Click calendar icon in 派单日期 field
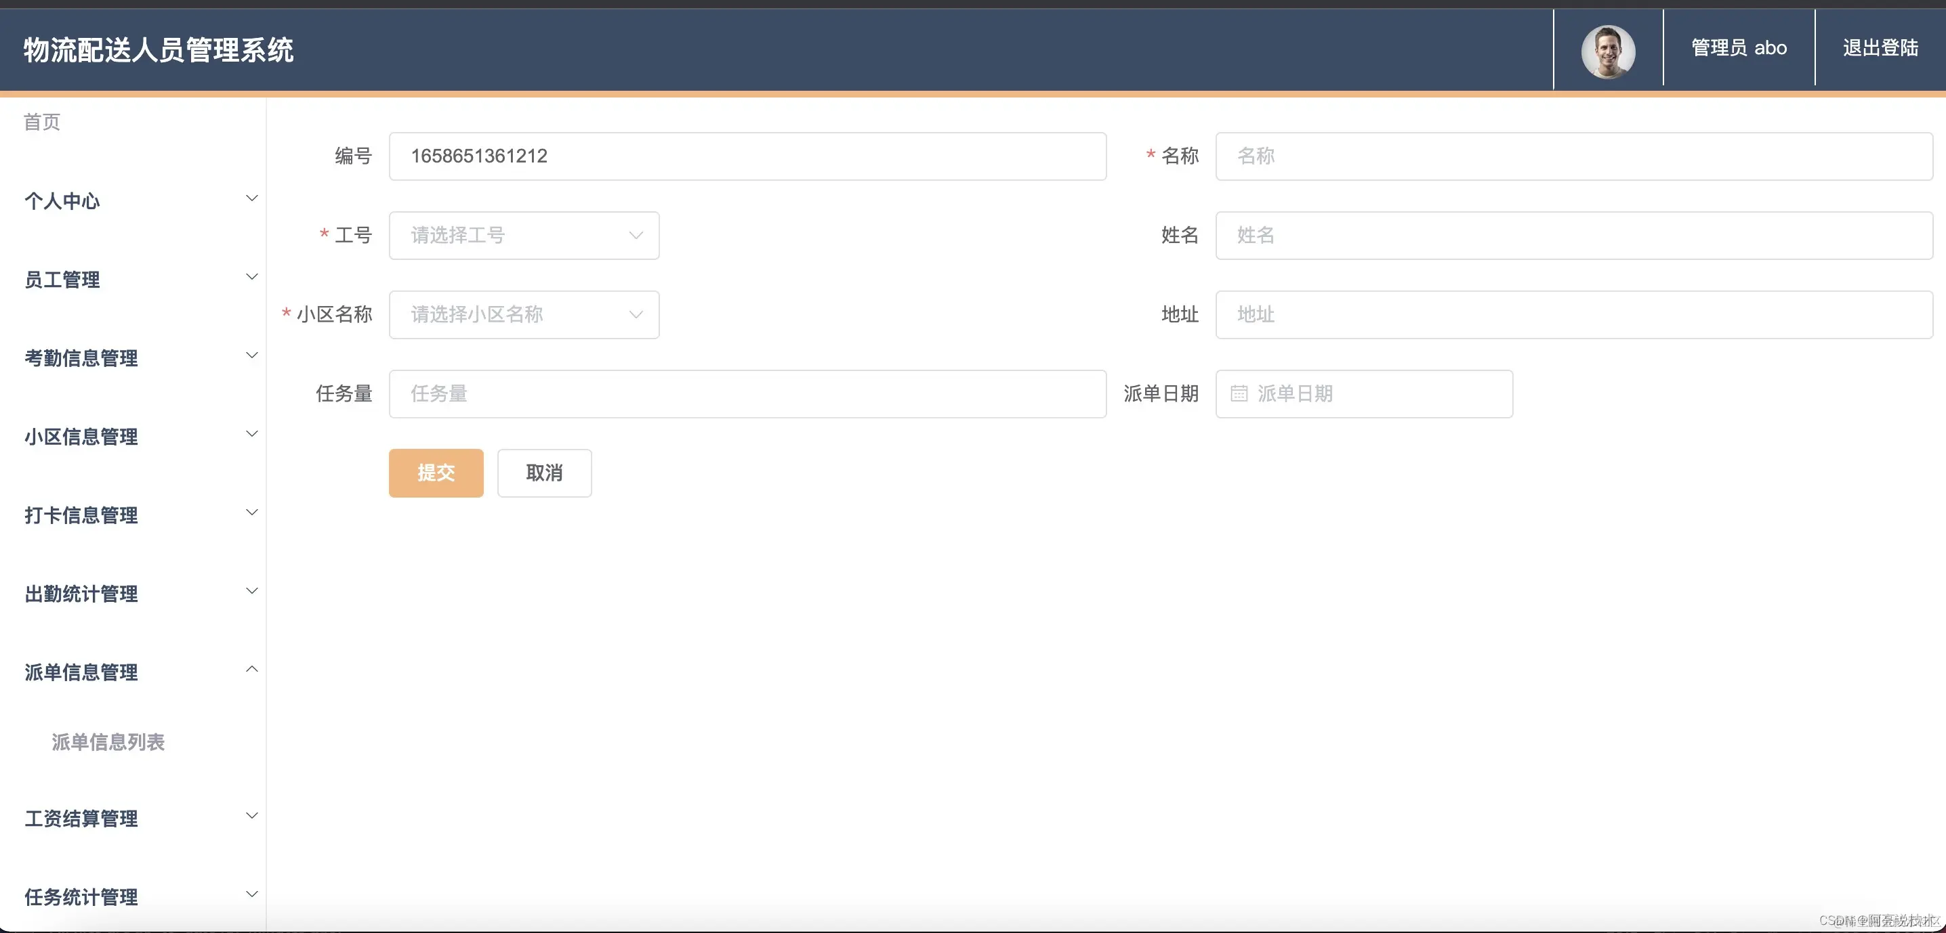Screen dimensions: 1946x933 click(1239, 393)
